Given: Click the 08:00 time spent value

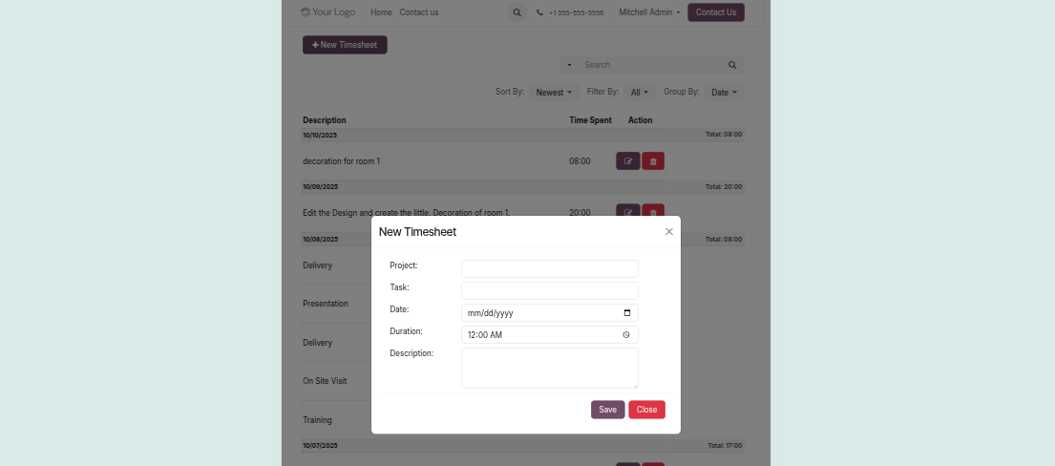Looking at the screenshot, I should point(580,161).
